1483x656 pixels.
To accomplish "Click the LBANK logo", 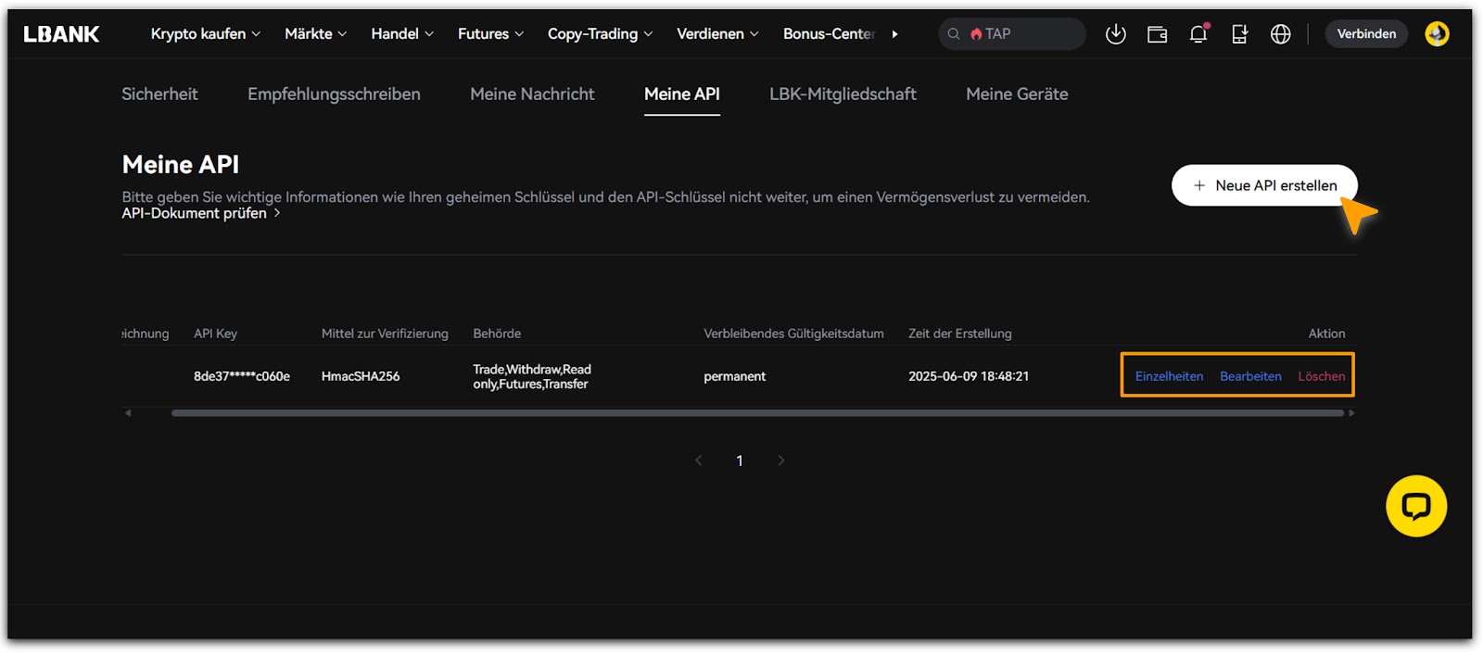I will click(61, 34).
